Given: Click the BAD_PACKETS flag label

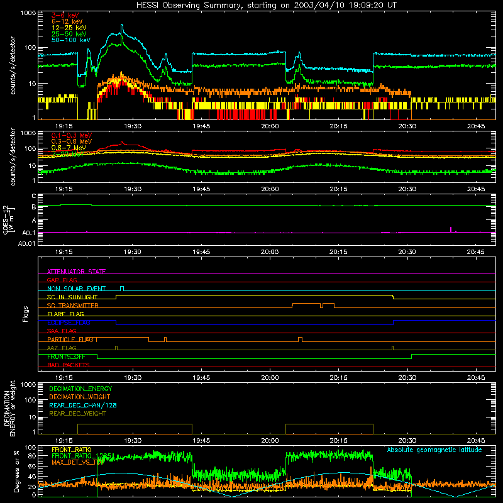Looking at the screenshot, I should point(69,365).
